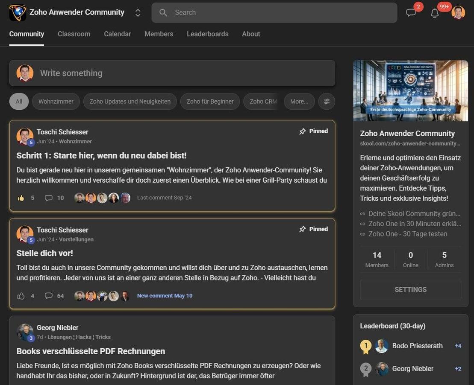Open the Leaderboards tab
The width and height of the screenshot is (474, 385).
pos(207,34)
